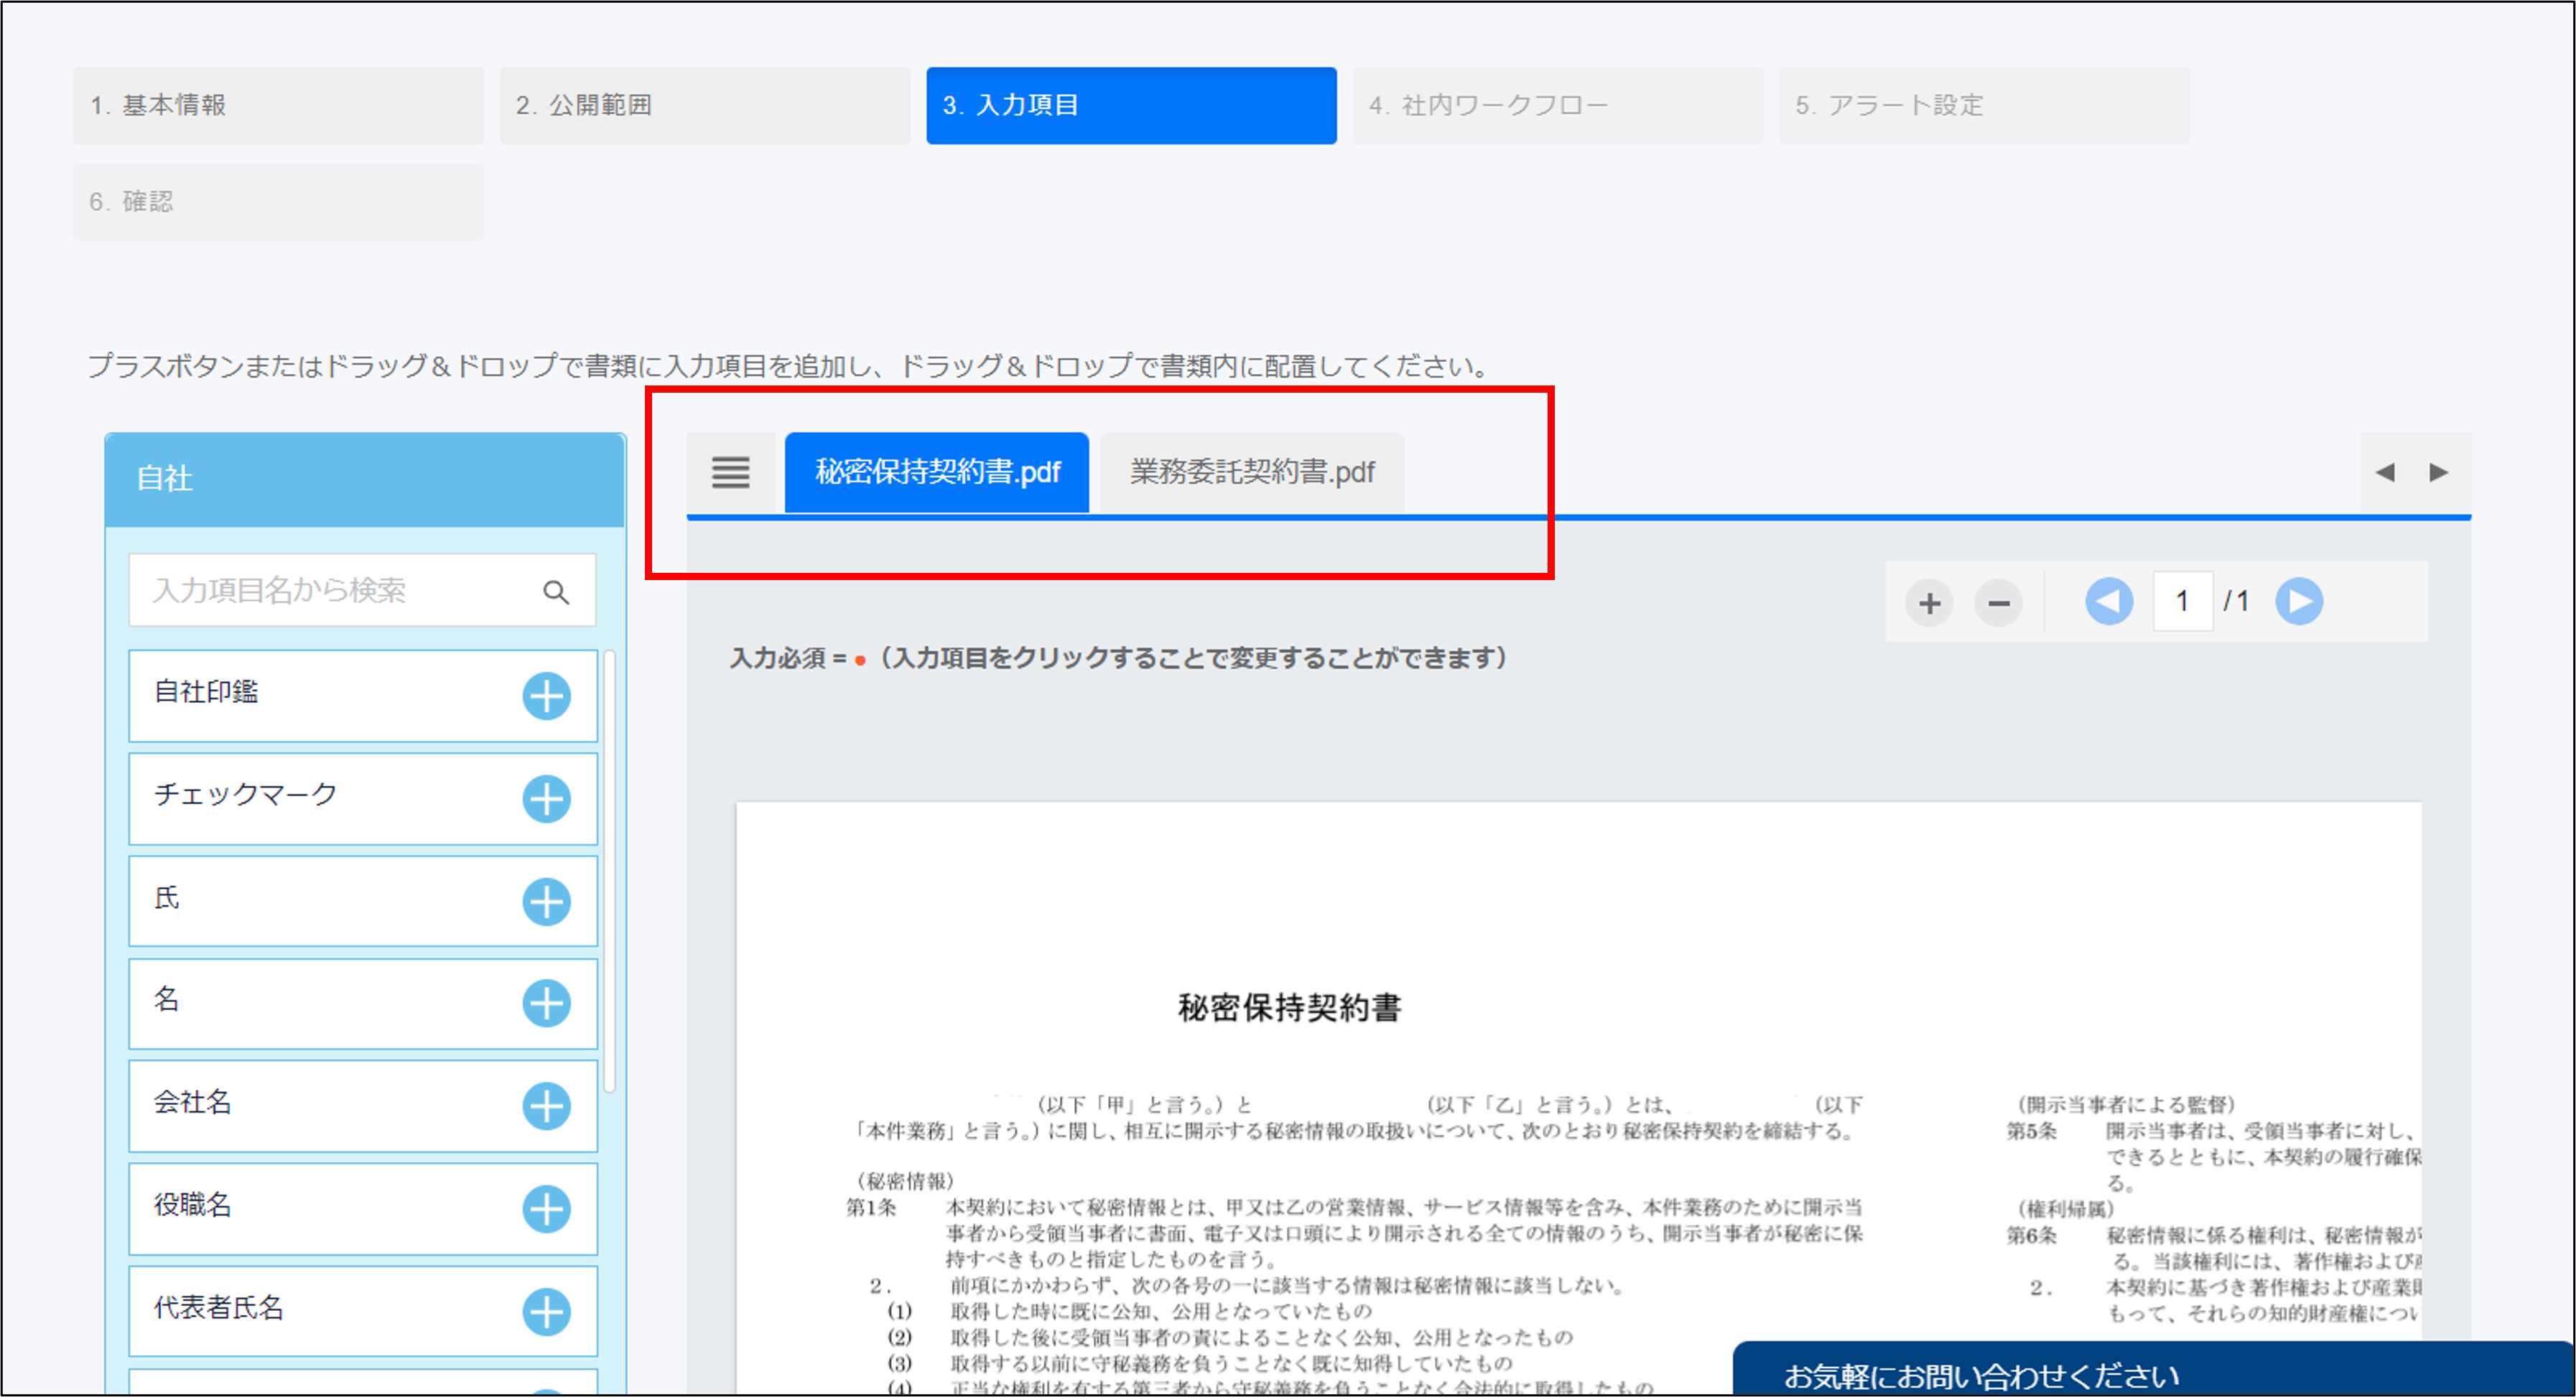Switch to 業務委託契約書.pdf tab
This screenshot has width=2576, height=1397.
click(x=1252, y=472)
